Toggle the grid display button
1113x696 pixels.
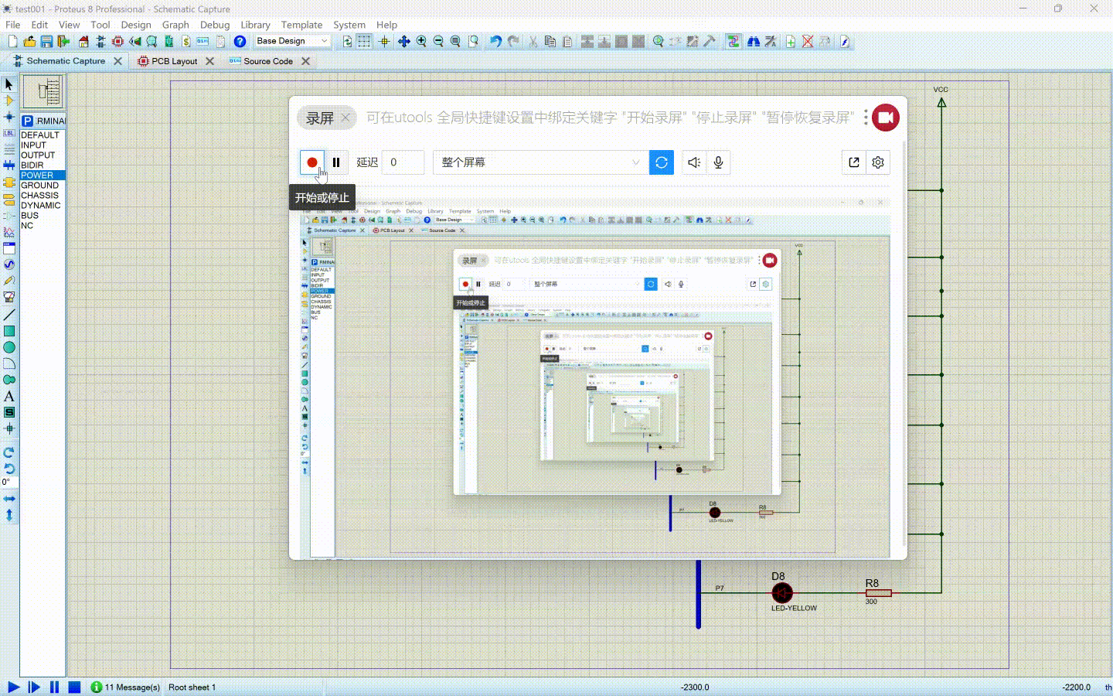364,42
